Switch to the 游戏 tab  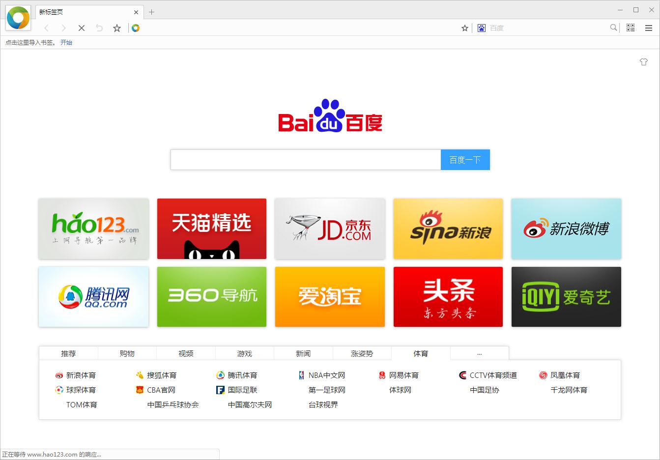(244, 353)
